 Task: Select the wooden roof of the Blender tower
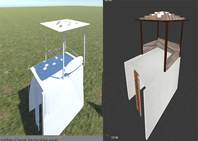(162, 16)
